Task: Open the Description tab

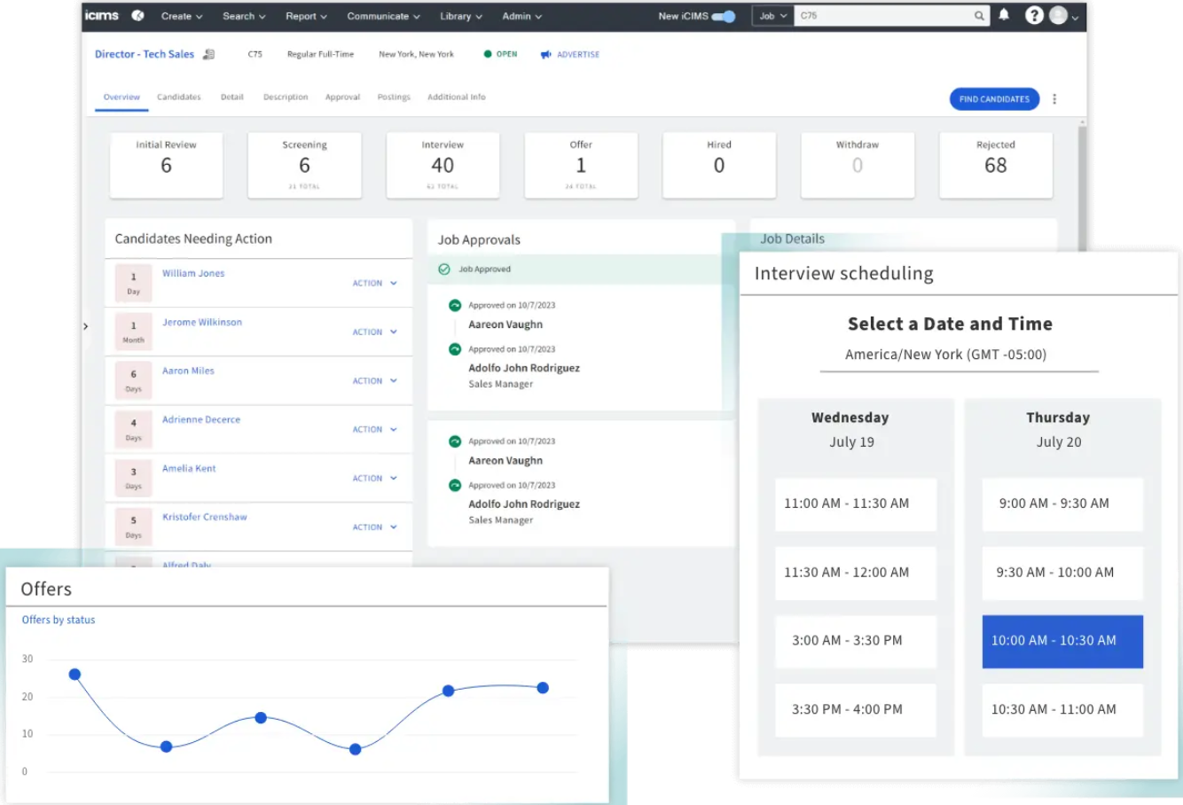Action: [x=286, y=98]
